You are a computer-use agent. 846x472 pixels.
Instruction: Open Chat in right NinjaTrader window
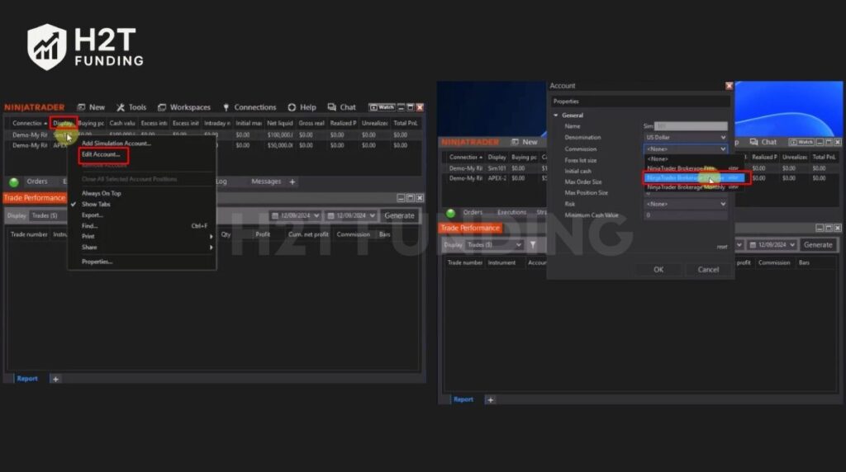click(763, 142)
